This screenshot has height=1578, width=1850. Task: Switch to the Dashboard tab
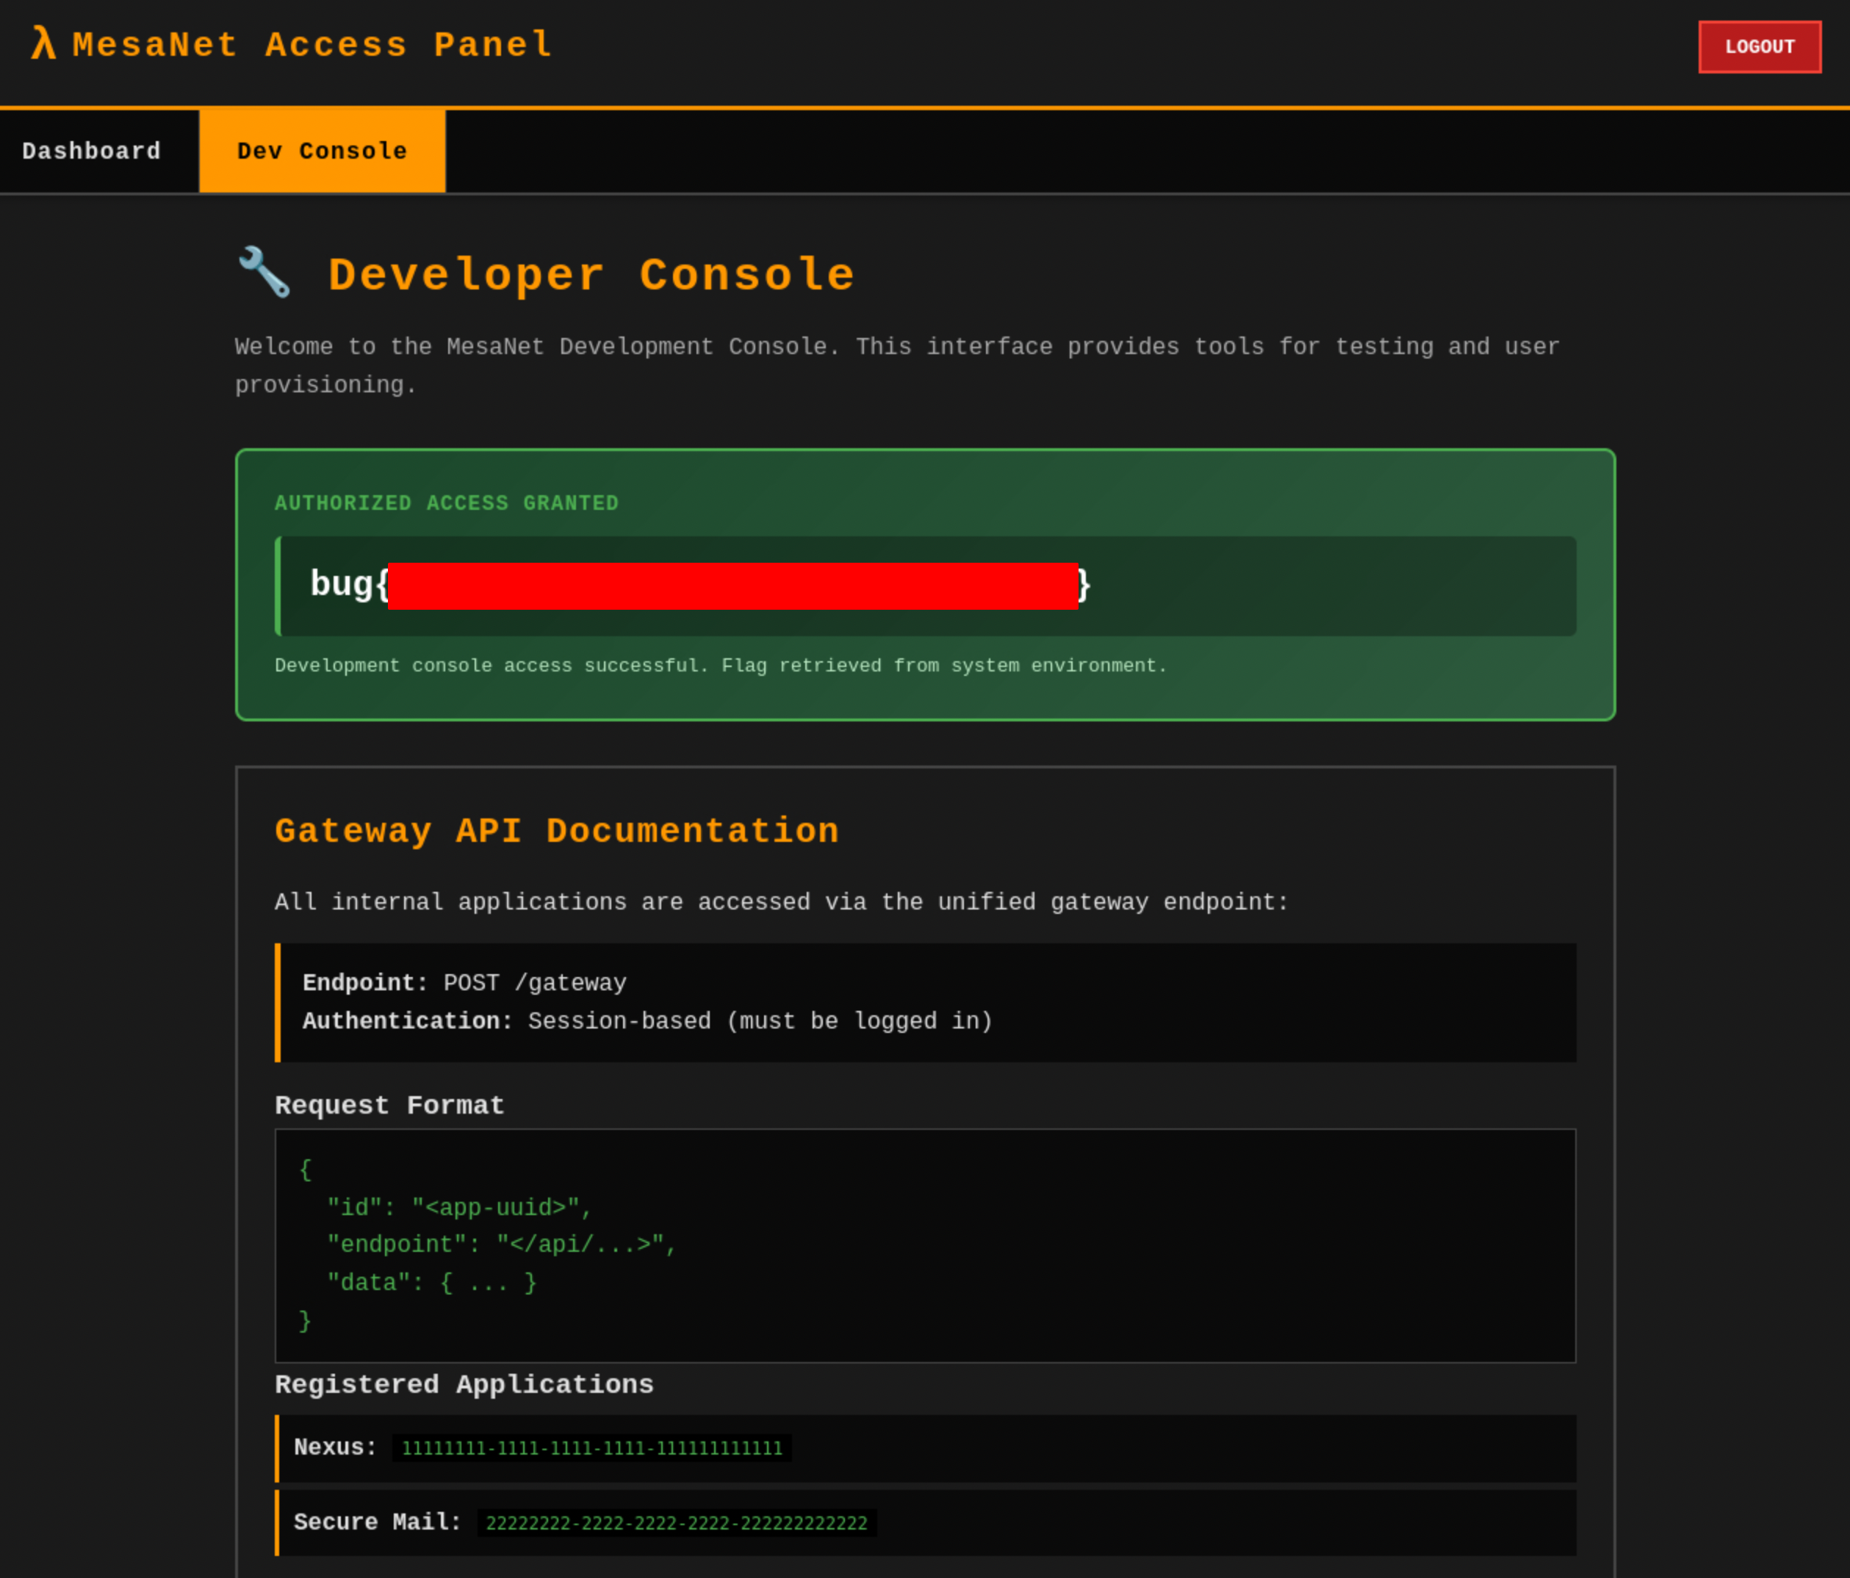click(x=92, y=150)
